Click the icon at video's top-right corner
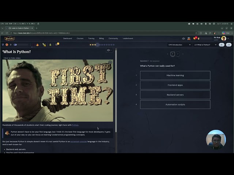The height and width of the screenshot is (175, 234). 110,62
